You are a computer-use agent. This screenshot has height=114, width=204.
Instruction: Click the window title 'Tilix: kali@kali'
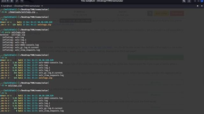[x=102, y=1]
